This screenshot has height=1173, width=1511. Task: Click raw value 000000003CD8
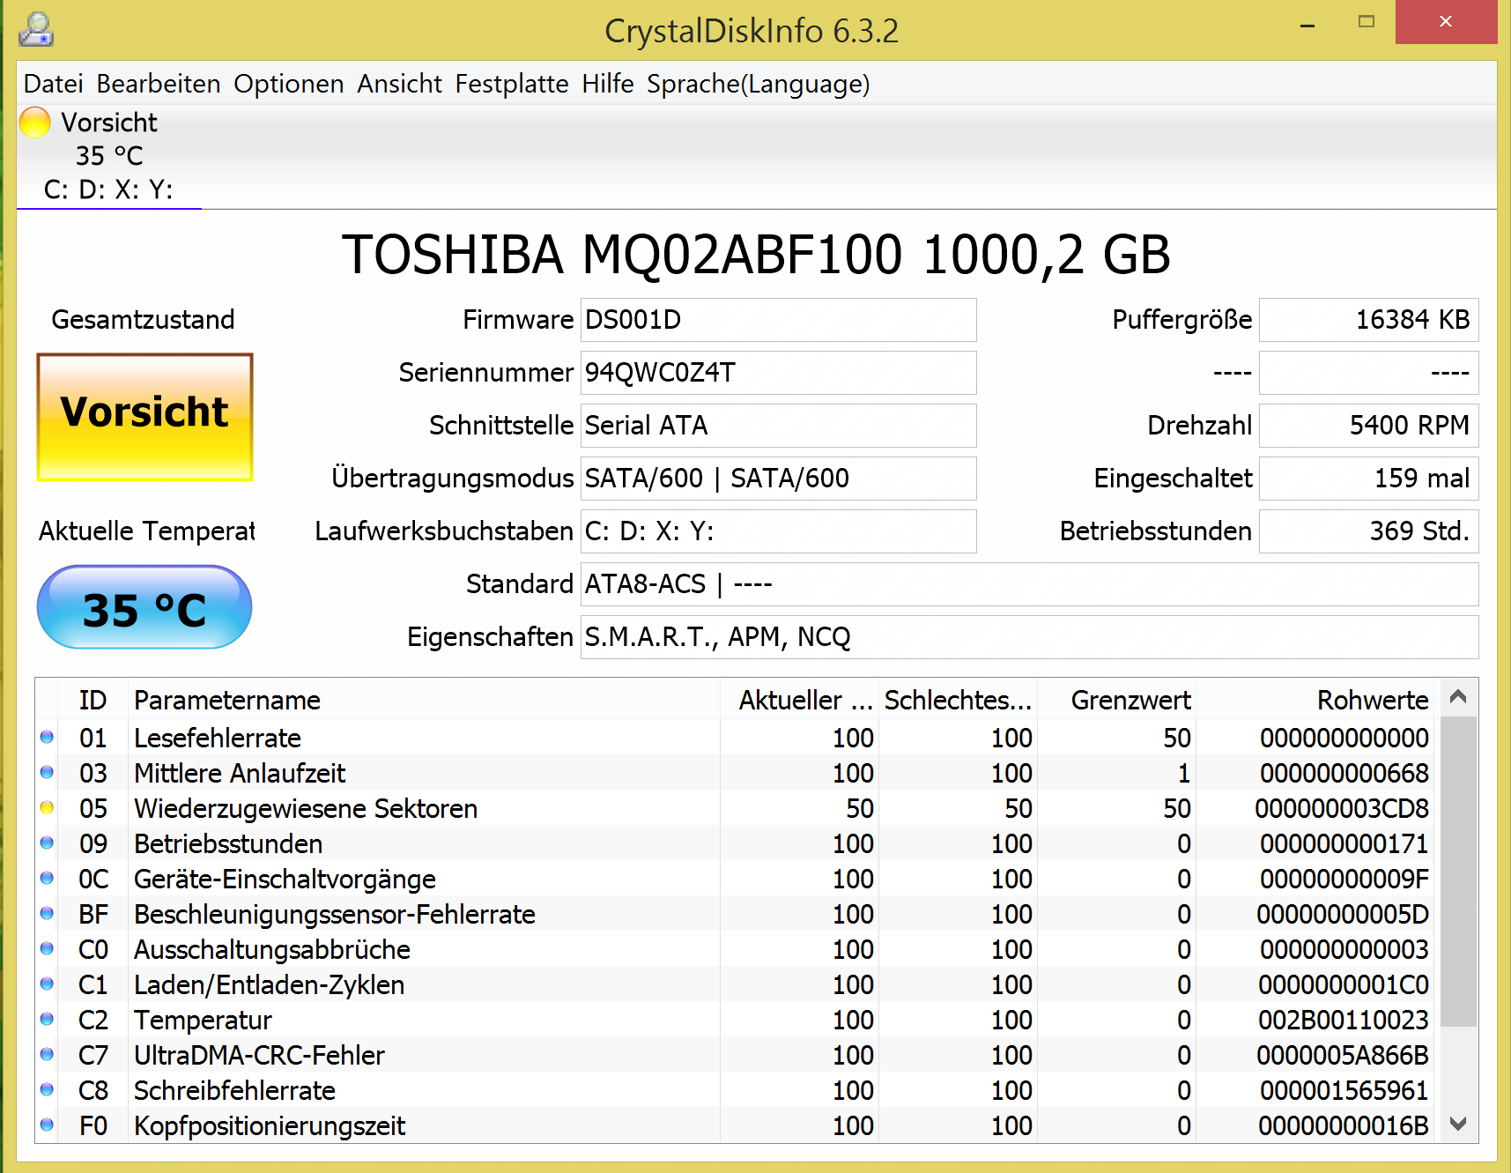tap(1342, 808)
